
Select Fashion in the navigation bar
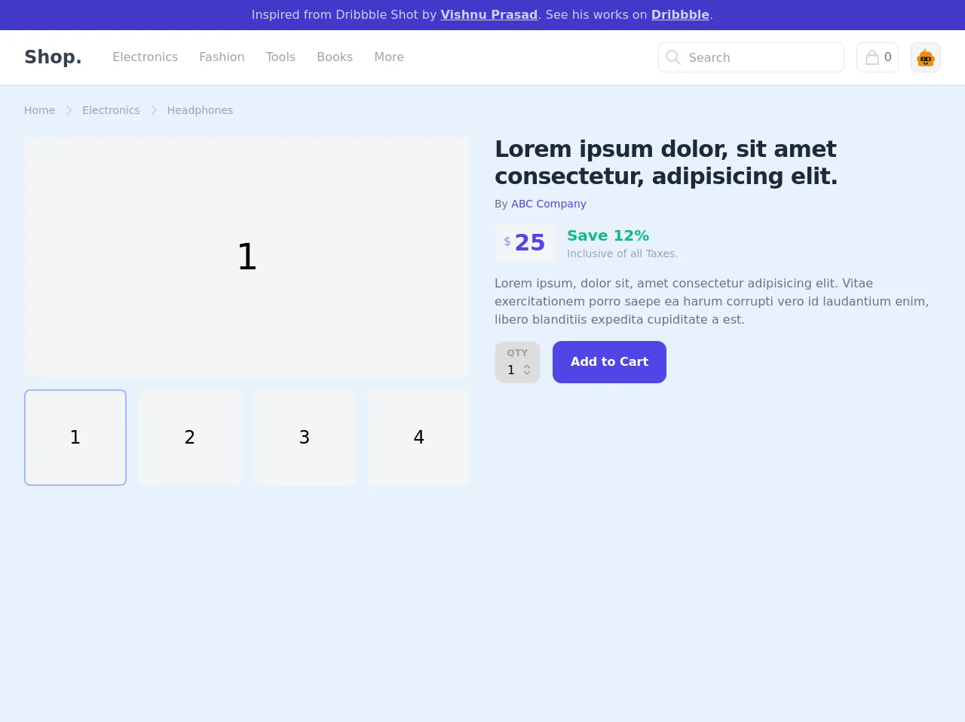click(222, 57)
